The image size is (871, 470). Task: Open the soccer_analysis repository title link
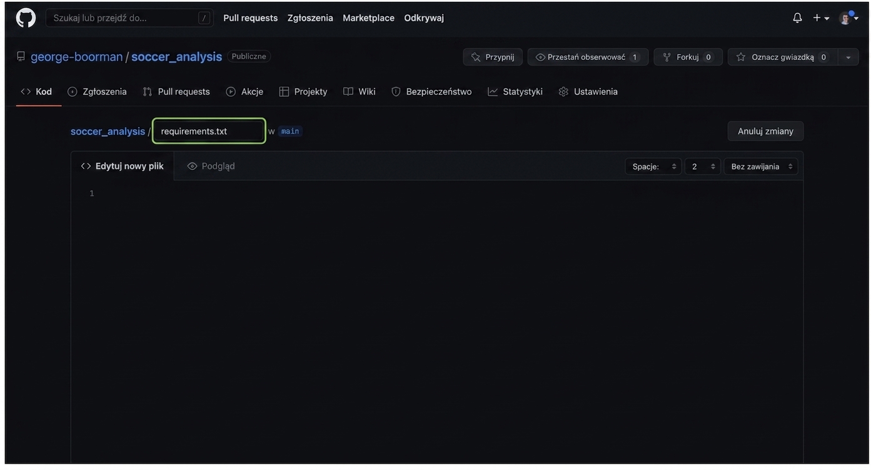coord(176,57)
